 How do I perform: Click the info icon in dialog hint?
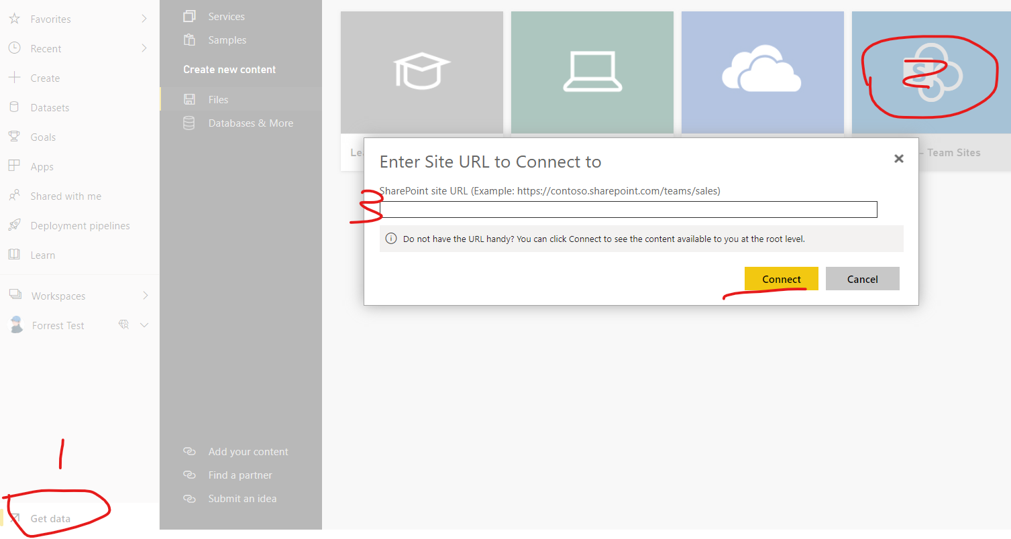click(391, 239)
